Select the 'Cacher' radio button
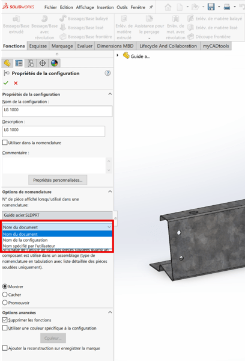Viewport: 245px width, 361px height. [5, 294]
